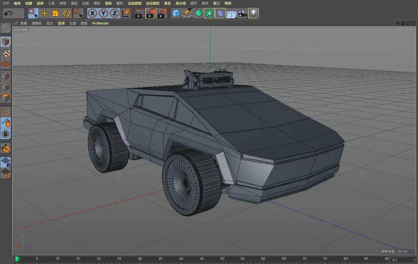Toggle the Y axis lock
The width and height of the screenshot is (418, 264).
coord(103,13)
